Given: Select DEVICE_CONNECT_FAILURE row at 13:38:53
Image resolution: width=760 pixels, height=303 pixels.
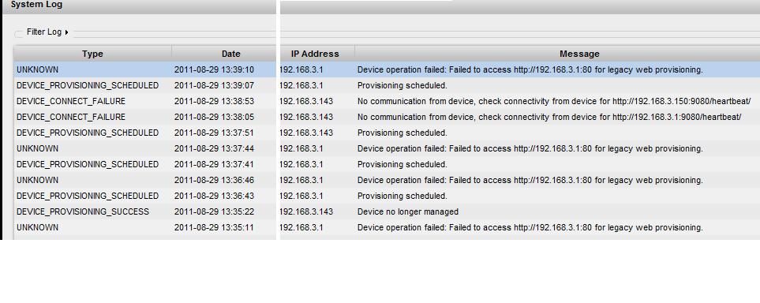Looking at the screenshot, I should pos(387,101).
